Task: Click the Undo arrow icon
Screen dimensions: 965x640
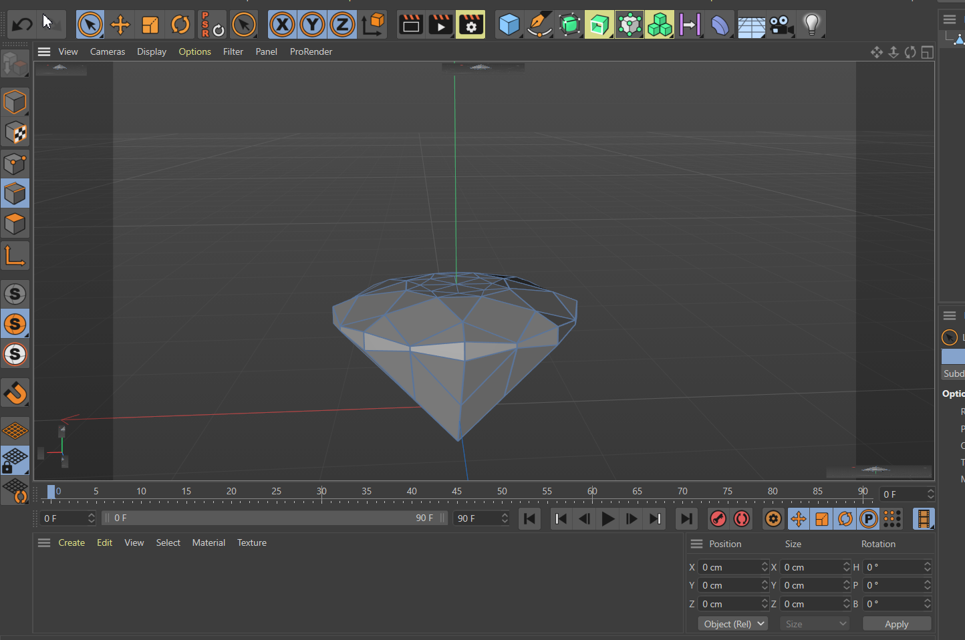Action: coord(22,25)
